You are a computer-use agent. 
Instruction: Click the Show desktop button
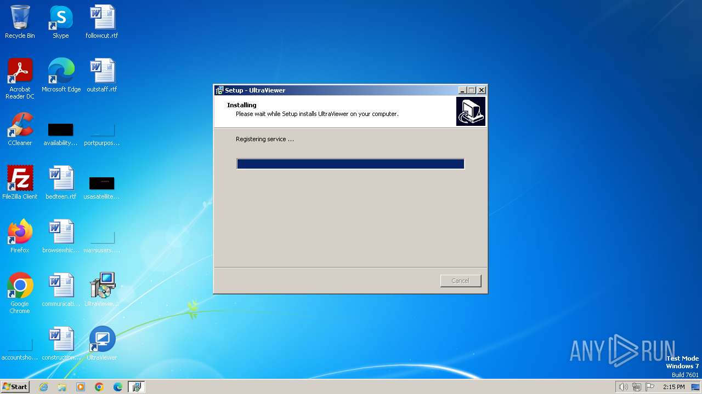tap(696, 387)
